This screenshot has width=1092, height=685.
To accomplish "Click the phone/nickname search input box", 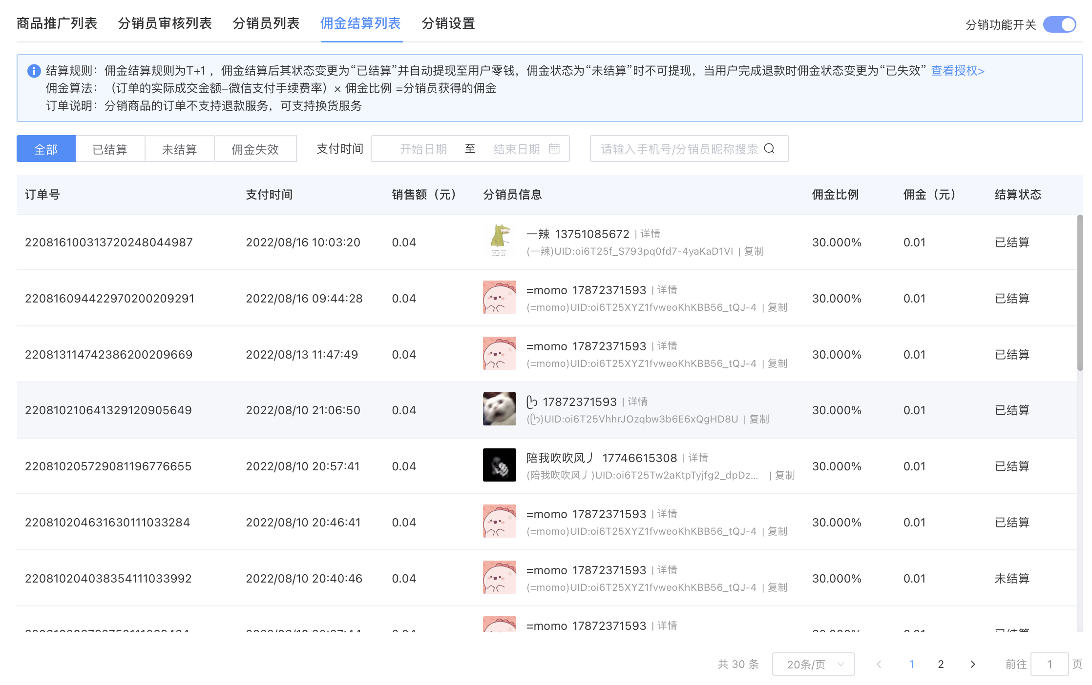I will point(679,149).
